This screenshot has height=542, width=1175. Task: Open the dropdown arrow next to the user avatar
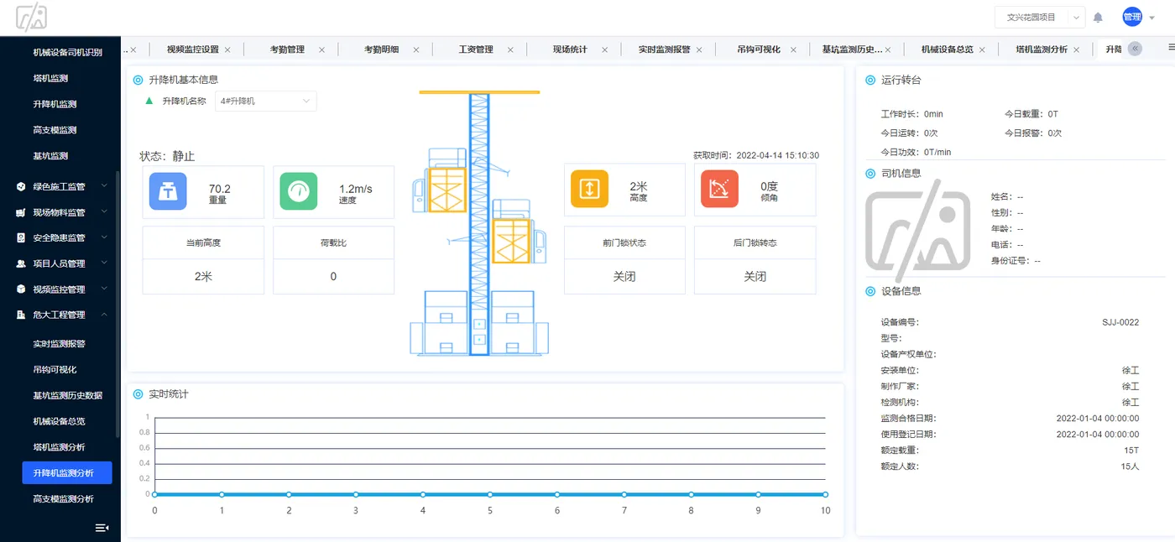click(x=1152, y=18)
